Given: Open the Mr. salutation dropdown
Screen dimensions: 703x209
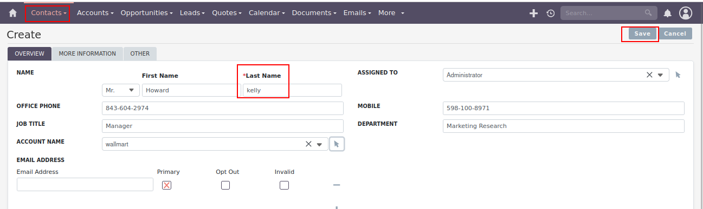Looking at the screenshot, I should (x=121, y=90).
